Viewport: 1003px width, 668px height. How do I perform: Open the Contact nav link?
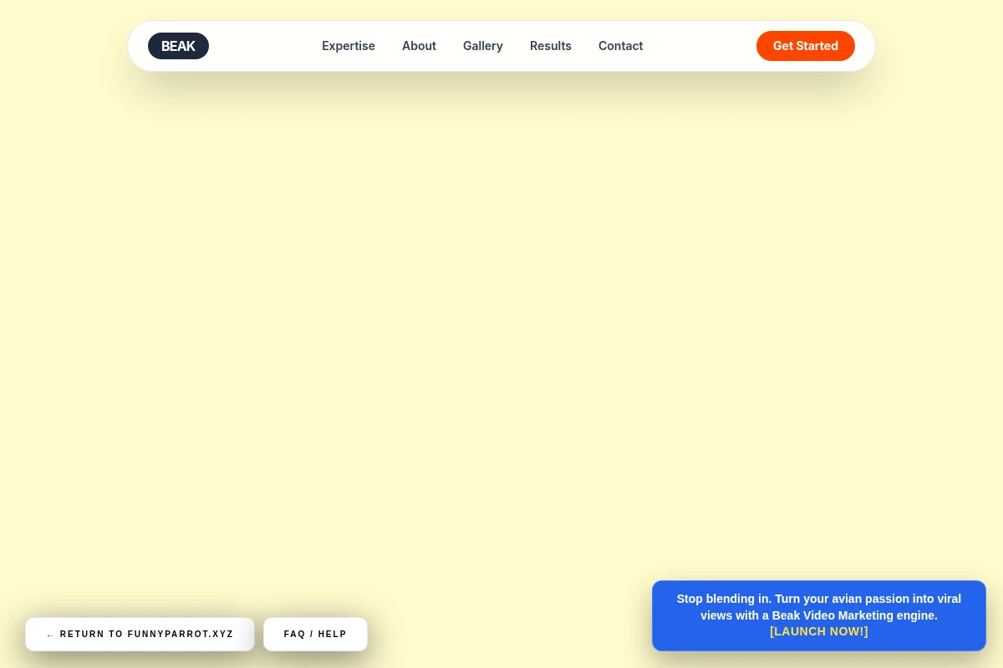[621, 46]
